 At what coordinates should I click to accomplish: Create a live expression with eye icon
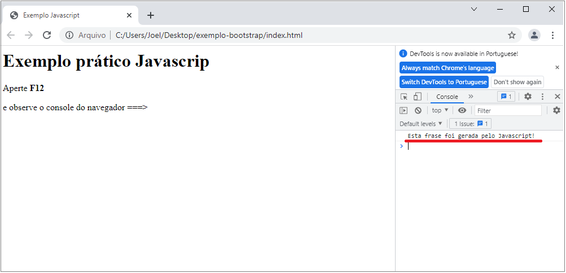coord(462,110)
